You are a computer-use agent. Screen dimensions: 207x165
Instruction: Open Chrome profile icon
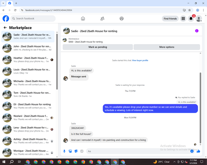pos(197,10)
